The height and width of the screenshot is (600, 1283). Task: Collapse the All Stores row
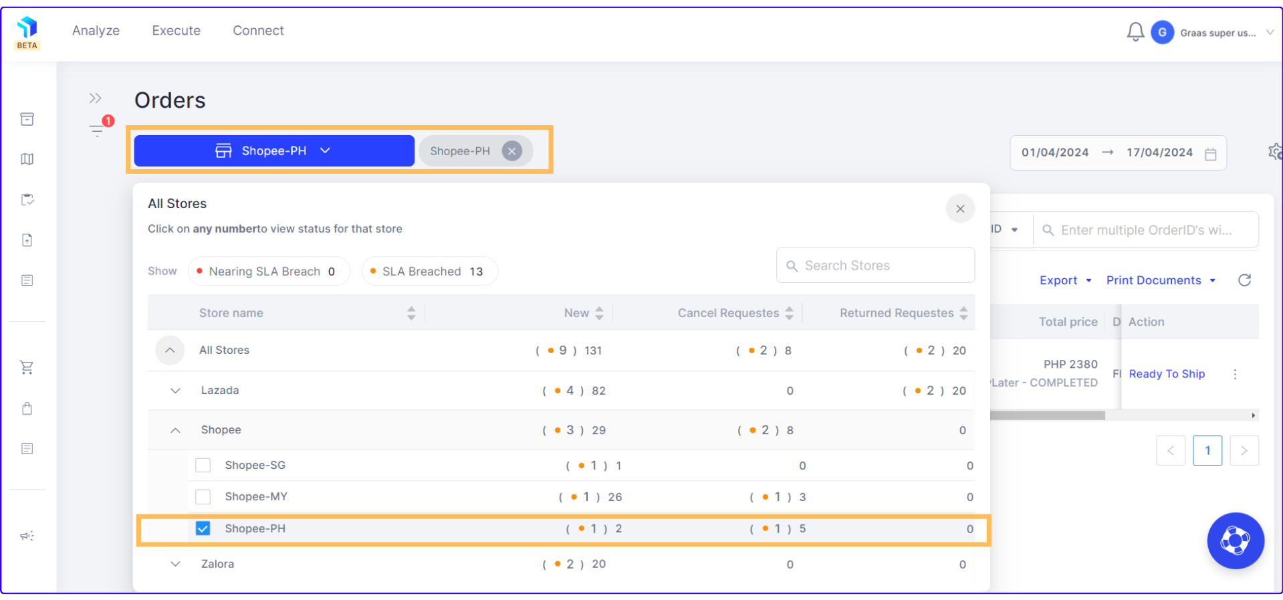(170, 351)
